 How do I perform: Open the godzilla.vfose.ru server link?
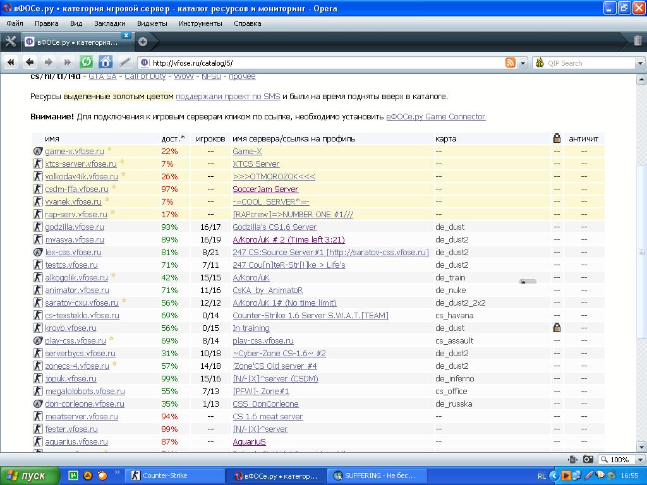pos(75,227)
